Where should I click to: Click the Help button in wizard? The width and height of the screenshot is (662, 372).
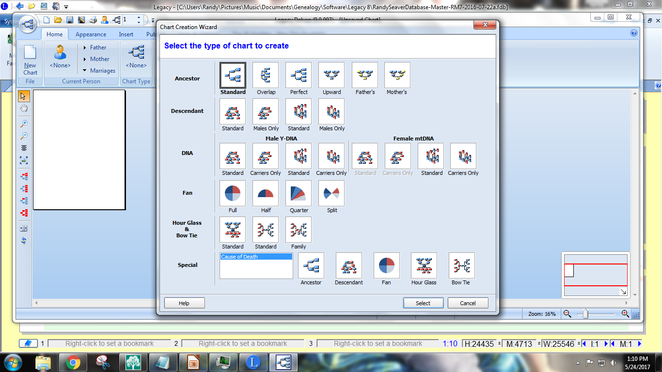184,303
